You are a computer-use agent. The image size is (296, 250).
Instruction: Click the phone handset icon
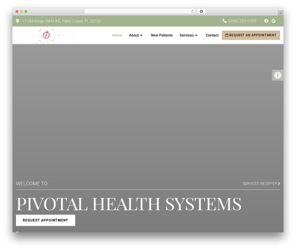point(224,21)
